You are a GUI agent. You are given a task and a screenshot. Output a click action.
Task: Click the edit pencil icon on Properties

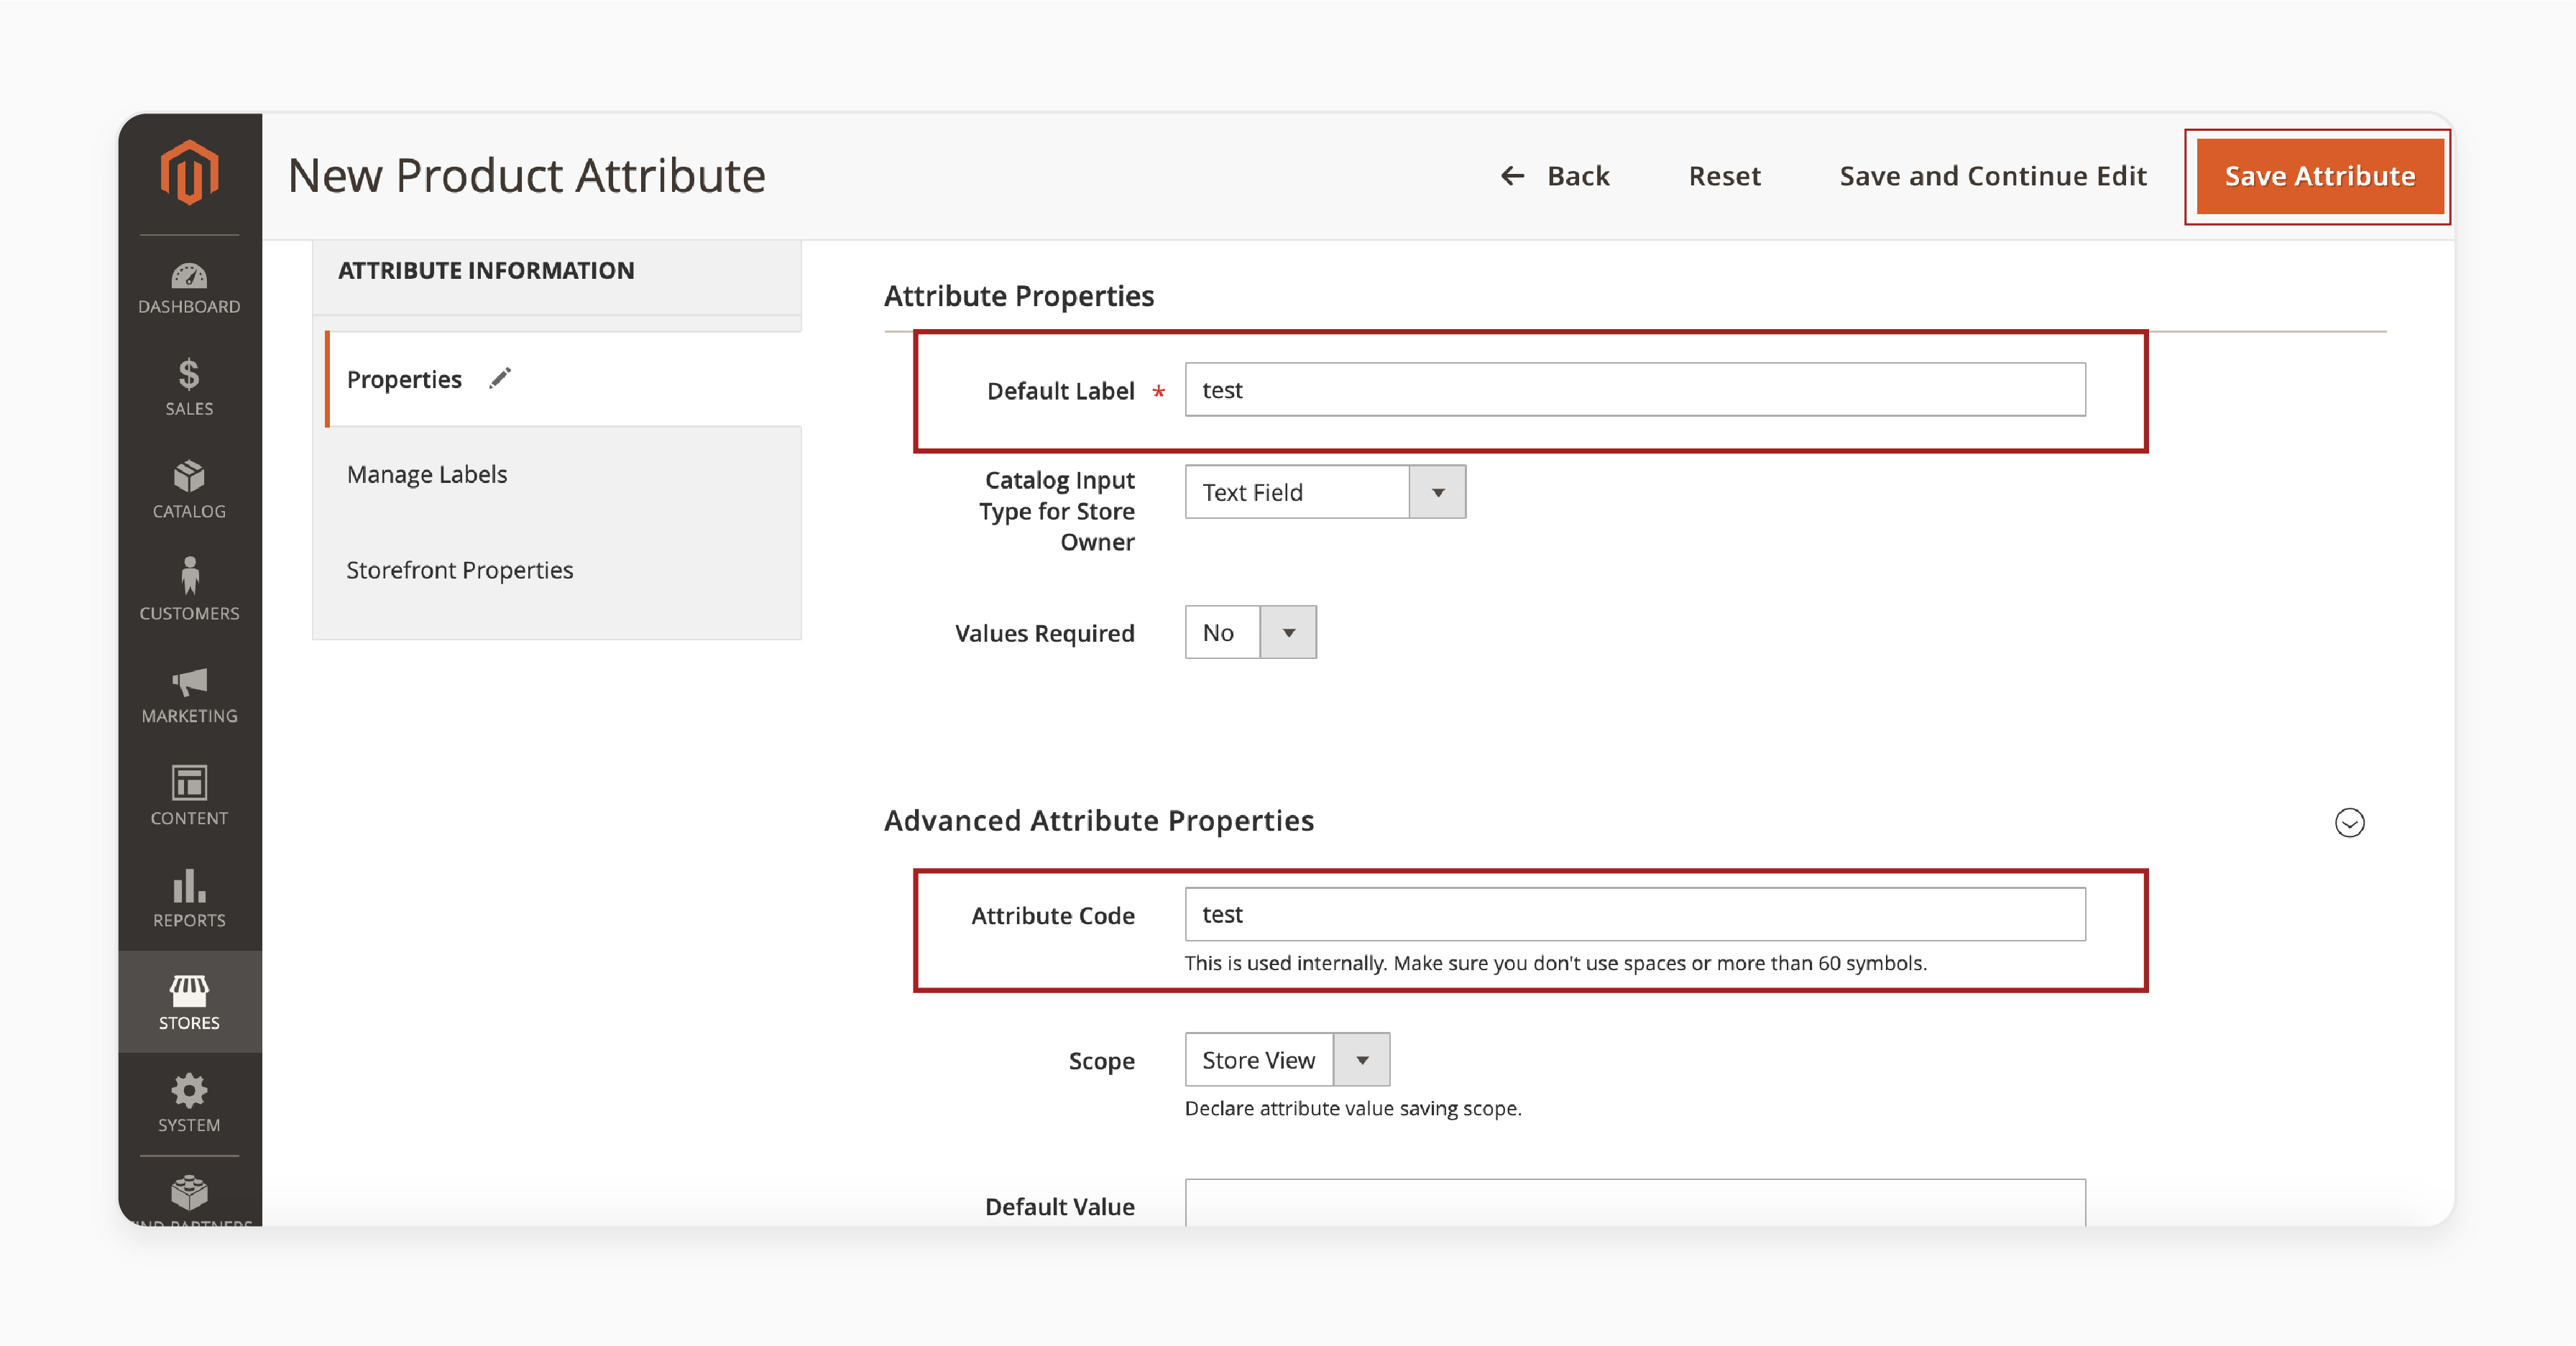tap(501, 377)
